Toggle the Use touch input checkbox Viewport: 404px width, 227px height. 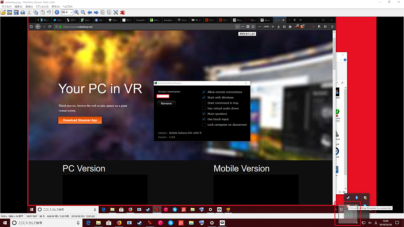pos(204,119)
